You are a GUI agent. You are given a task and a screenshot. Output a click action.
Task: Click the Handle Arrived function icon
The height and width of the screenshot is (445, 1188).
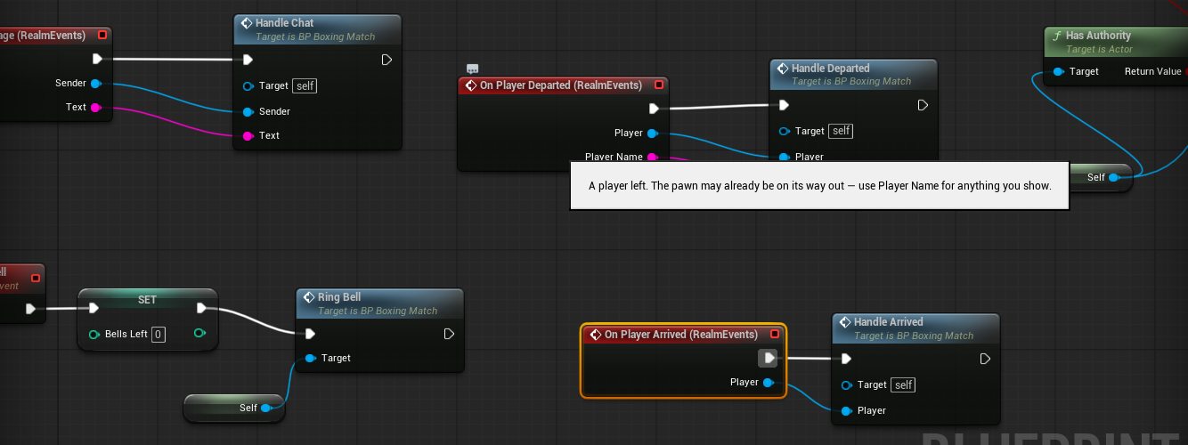(844, 322)
